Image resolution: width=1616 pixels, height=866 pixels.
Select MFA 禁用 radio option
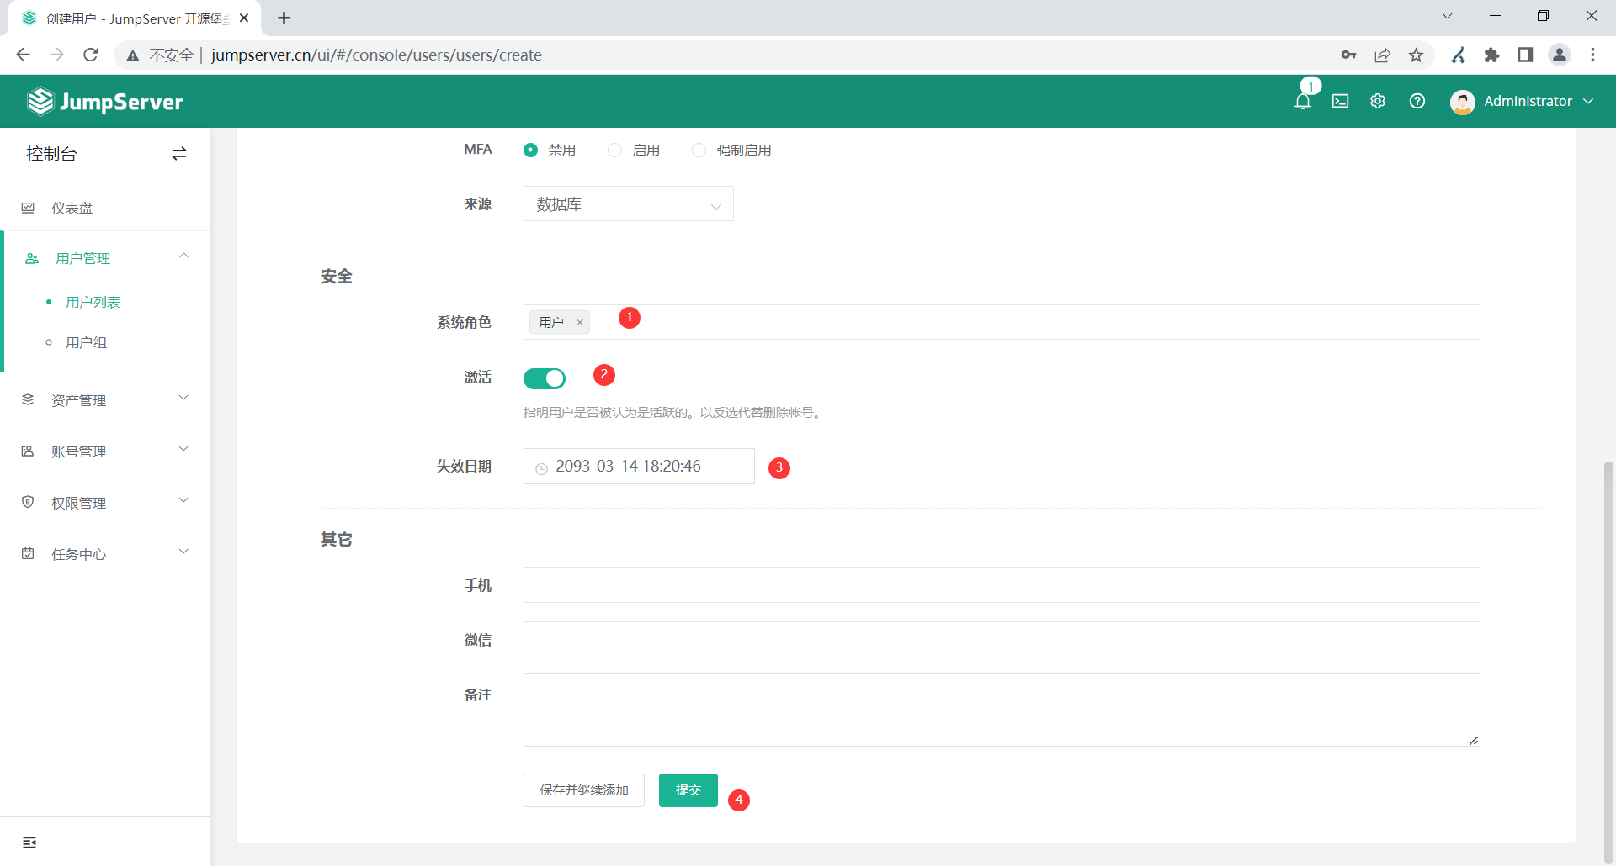(531, 150)
